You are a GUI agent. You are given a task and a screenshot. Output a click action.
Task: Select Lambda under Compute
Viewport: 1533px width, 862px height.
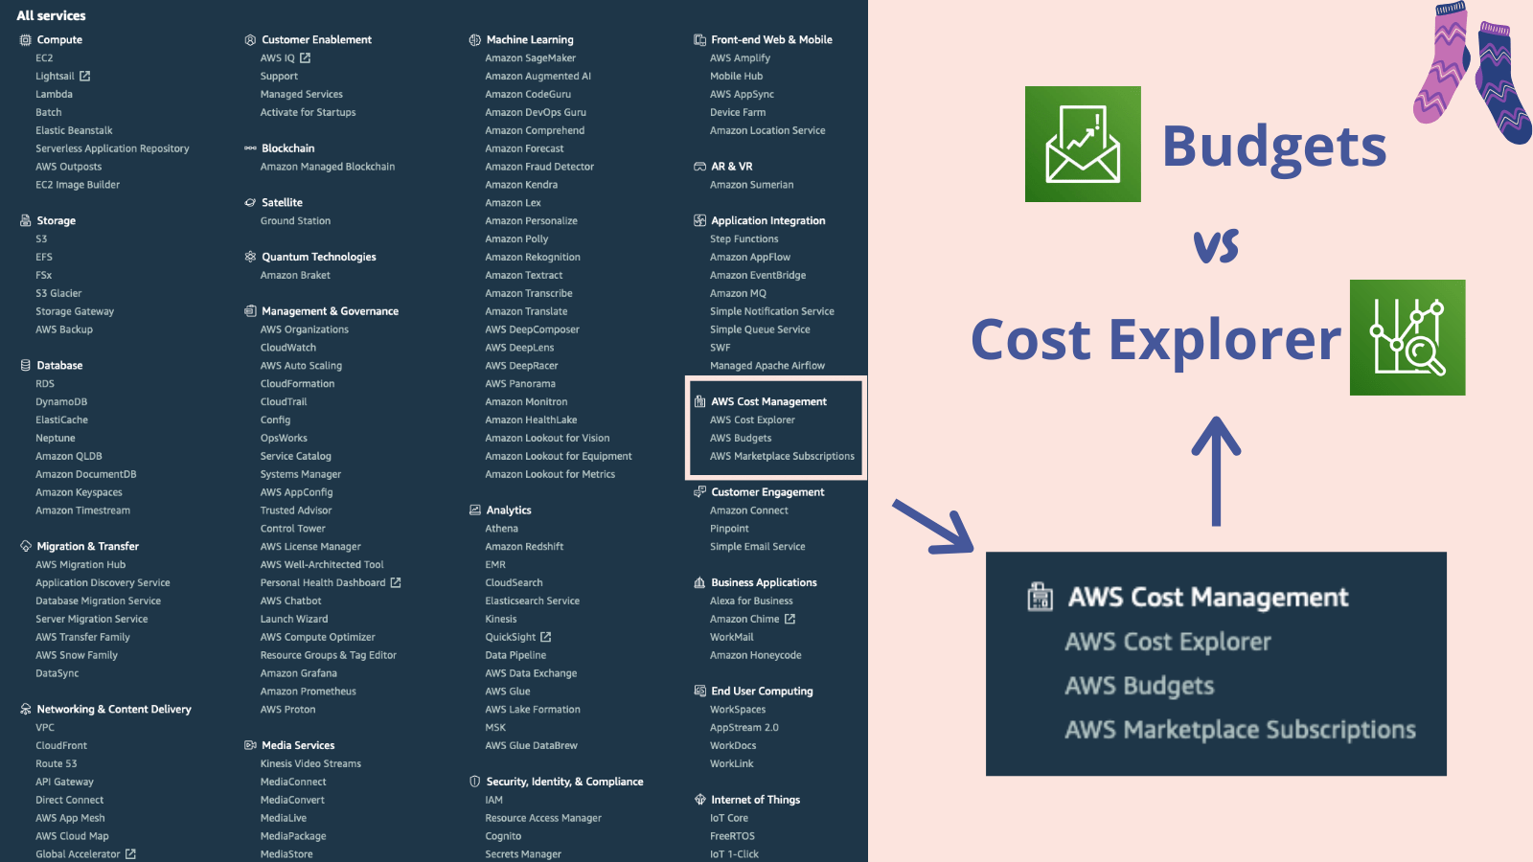(55, 94)
